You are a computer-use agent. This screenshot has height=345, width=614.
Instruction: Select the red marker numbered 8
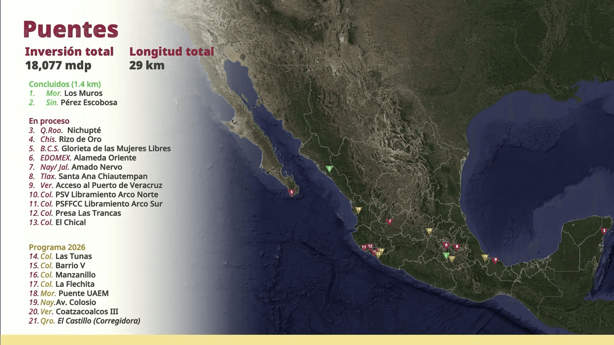coord(457,247)
